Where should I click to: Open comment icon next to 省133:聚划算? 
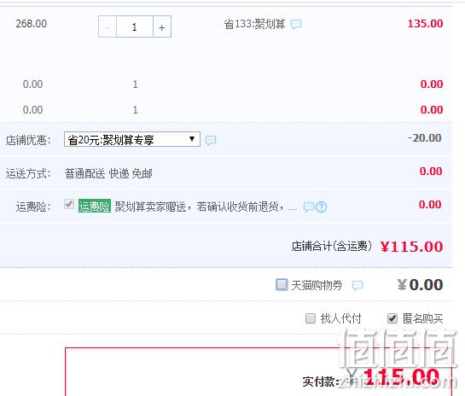pyautogui.click(x=296, y=25)
